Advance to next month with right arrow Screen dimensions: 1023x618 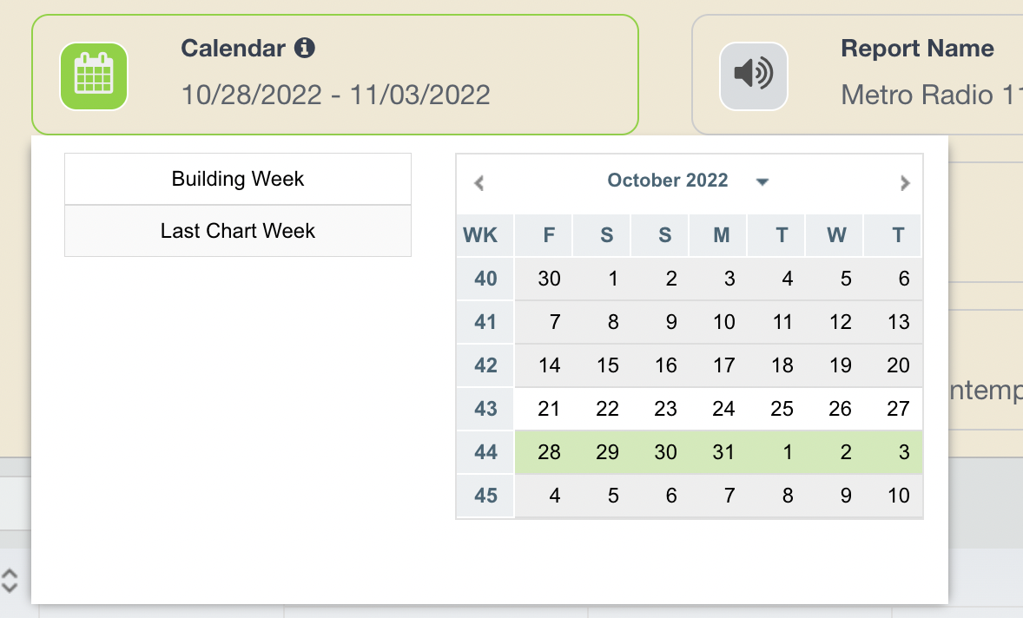[x=904, y=183]
